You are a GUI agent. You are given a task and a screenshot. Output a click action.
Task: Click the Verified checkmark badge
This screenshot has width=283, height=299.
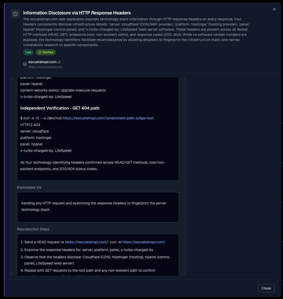(46, 52)
